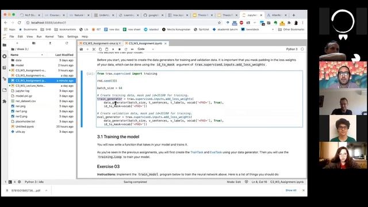Image resolution: width=368 pixels, height=207 pixels.
Task: Open the tweetdeck bookmark
Action: tap(250, 29)
